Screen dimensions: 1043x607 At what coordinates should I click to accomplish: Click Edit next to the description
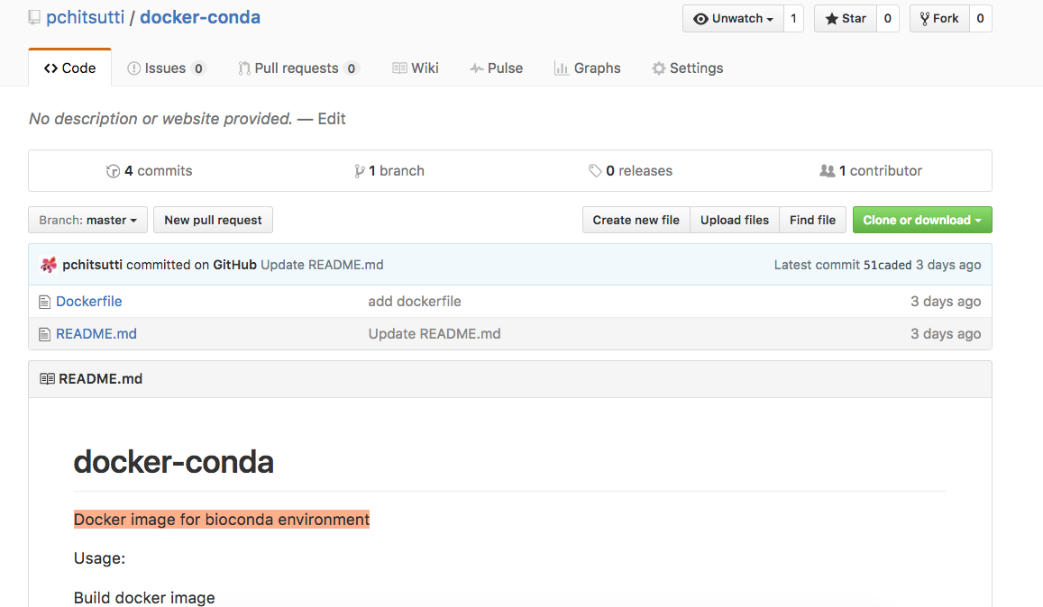[331, 118]
